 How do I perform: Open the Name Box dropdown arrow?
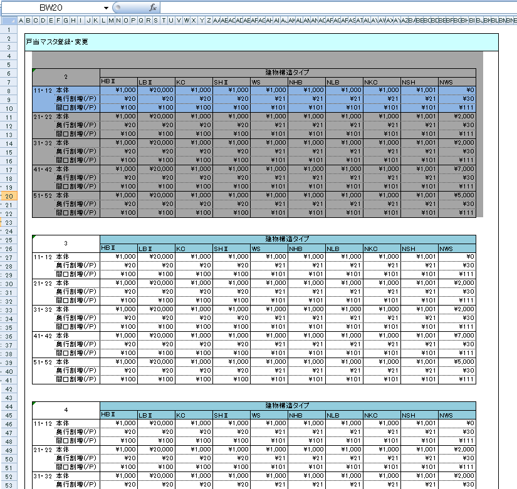pos(106,8)
